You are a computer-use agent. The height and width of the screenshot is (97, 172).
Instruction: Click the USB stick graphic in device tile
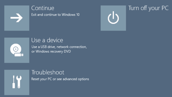[19, 55]
